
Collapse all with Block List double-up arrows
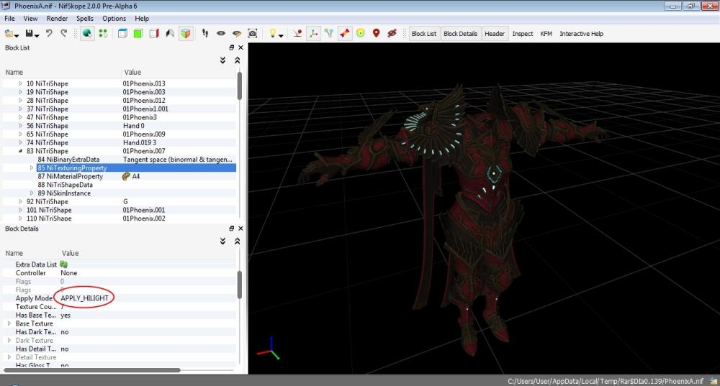click(x=238, y=60)
